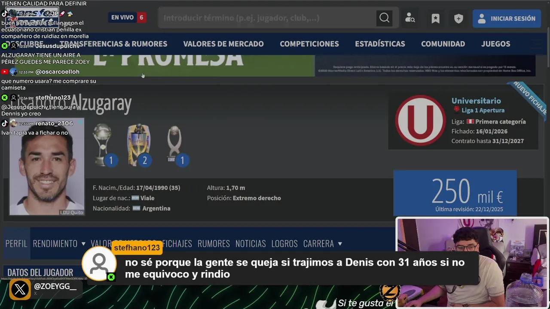Open JUEGOS menu

tap(495, 44)
